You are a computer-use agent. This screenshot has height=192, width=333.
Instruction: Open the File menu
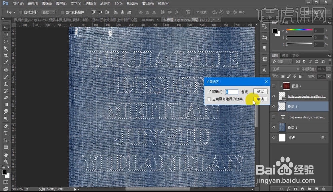pos(18,4)
